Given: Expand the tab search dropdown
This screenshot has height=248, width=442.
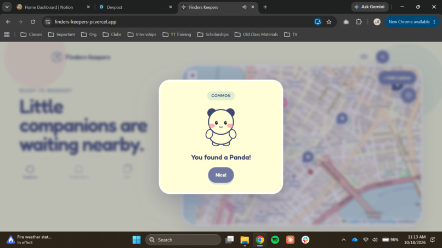Looking at the screenshot, I should click(x=7, y=7).
